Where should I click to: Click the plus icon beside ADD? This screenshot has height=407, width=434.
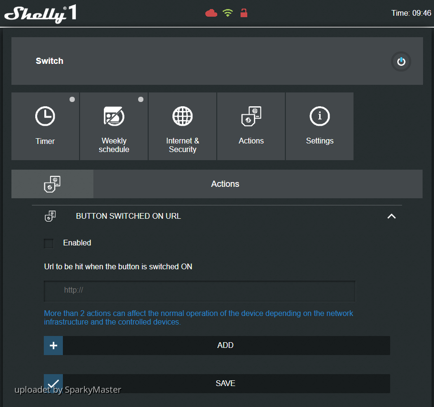click(53, 346)
